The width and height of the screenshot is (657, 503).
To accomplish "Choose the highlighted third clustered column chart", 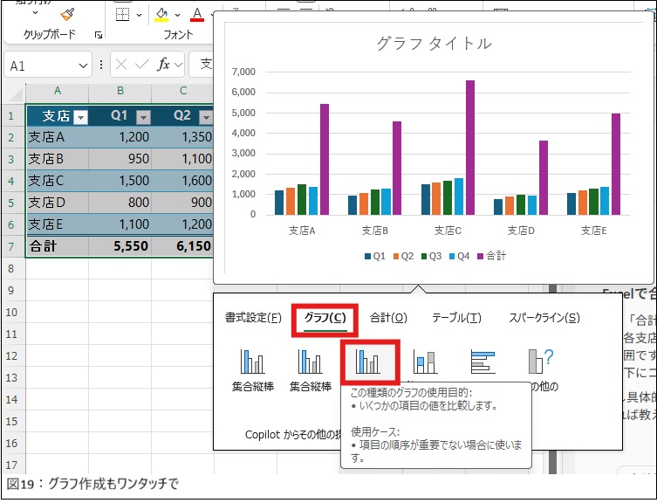I will pos(368,362).
